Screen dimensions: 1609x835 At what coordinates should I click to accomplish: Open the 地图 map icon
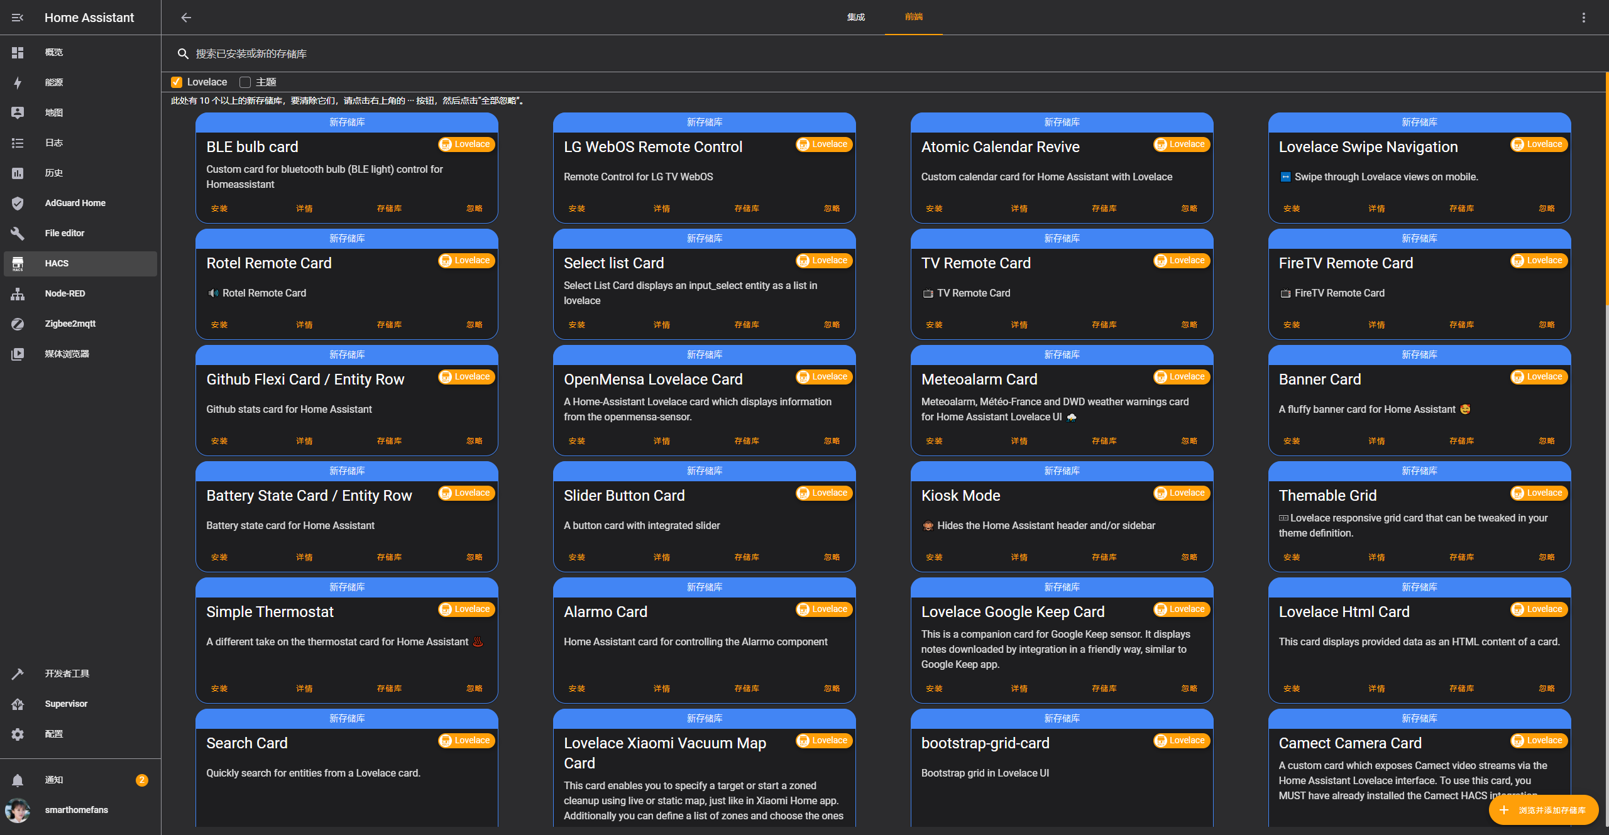(18, 112)
